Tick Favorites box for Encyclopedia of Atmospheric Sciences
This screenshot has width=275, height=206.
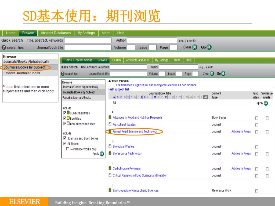coord(256,191)
